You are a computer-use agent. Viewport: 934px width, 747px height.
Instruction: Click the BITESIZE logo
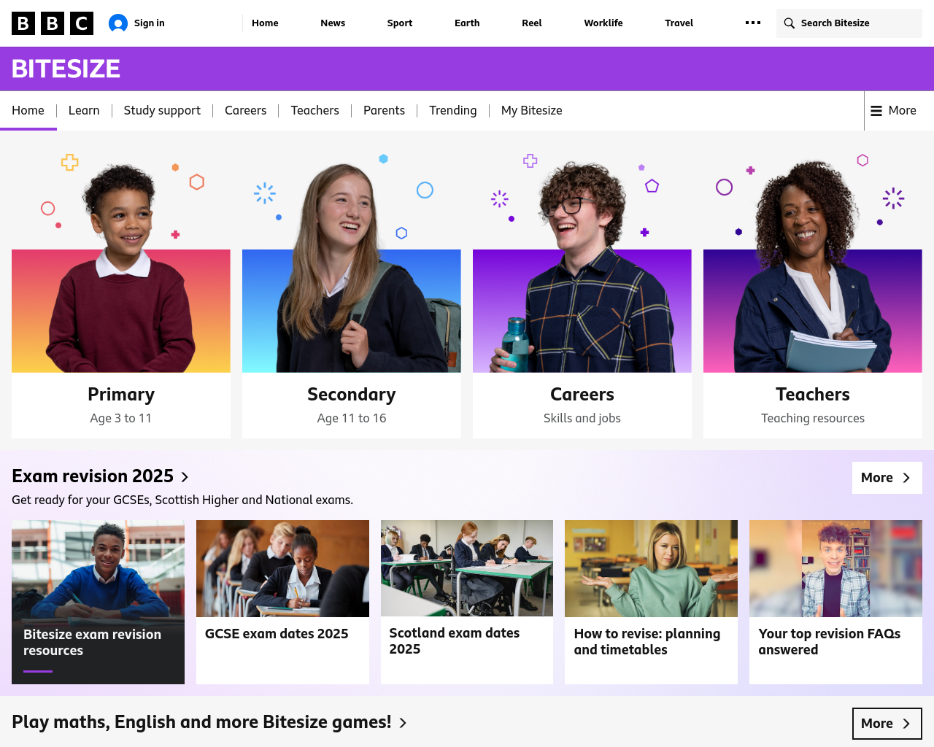point(66,69)
